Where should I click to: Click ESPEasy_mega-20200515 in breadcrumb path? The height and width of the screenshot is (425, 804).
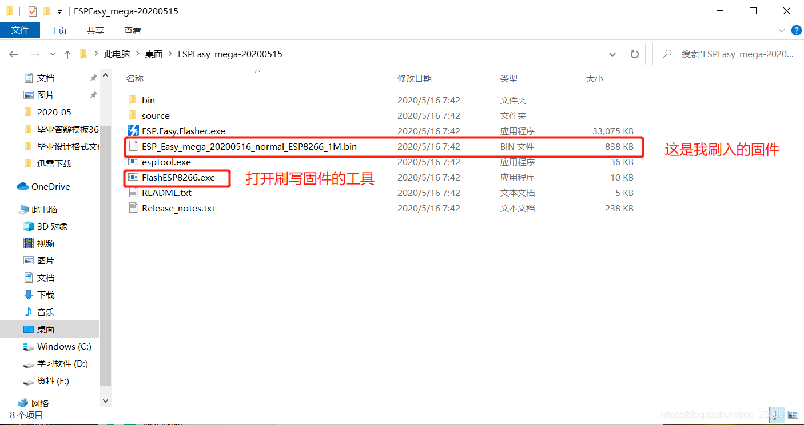230,54
